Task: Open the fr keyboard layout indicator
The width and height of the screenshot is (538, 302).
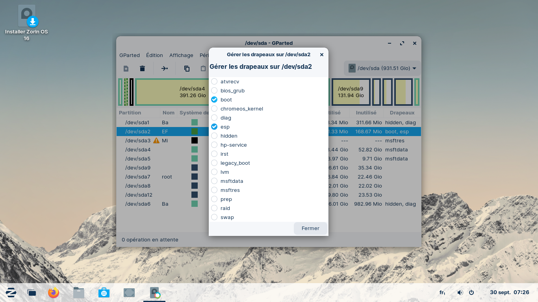Action: pos(442,293)
